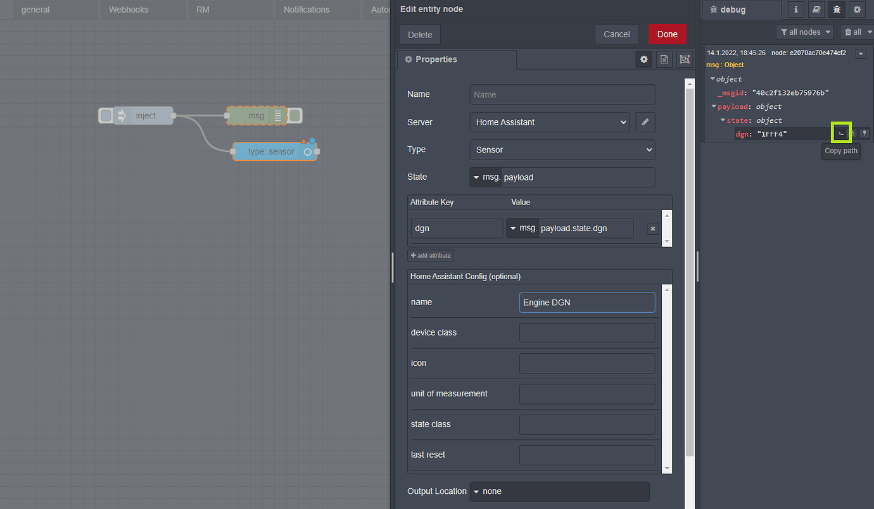Open the info sidebar panel icon
874x509 pixels.
pos(795,9)
